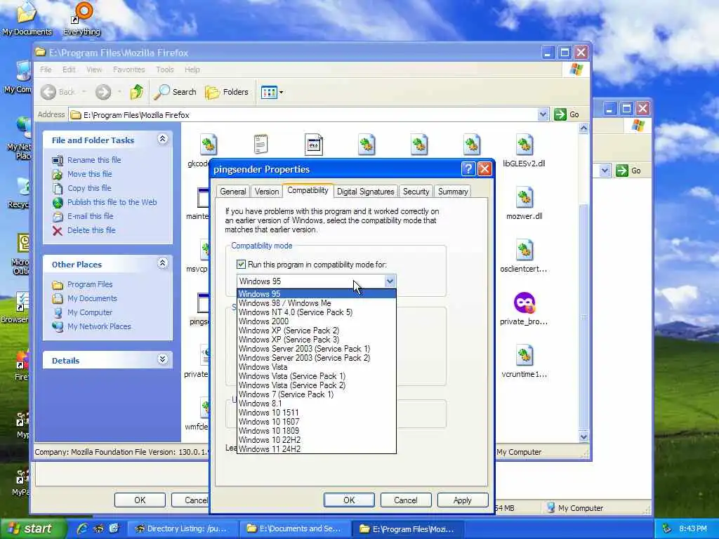Switch to Directory Listing taskbar item
This screenshot has height=539, width=719.
(x=183, y=529)
